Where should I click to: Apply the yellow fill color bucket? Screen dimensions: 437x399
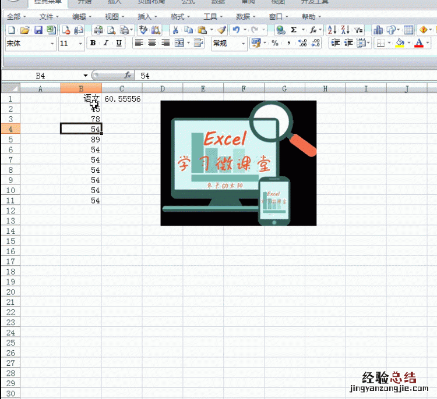click(x=399, y=43)
